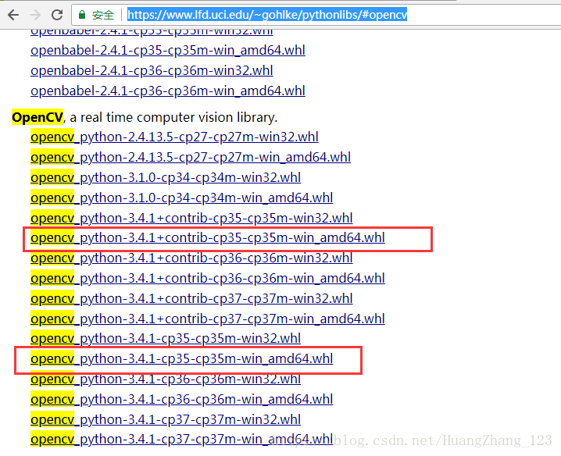Download opencv_python-3.4.1-cp35-cp35m-win32.whl
The height and width of the screenshot is (456, 561).
166,338
